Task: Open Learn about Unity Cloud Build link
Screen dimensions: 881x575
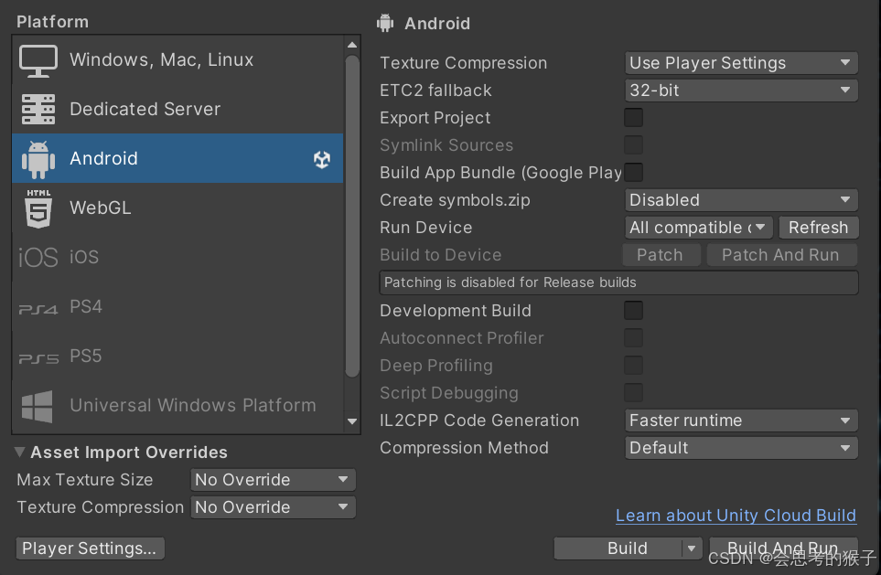Action: (736, 516)
